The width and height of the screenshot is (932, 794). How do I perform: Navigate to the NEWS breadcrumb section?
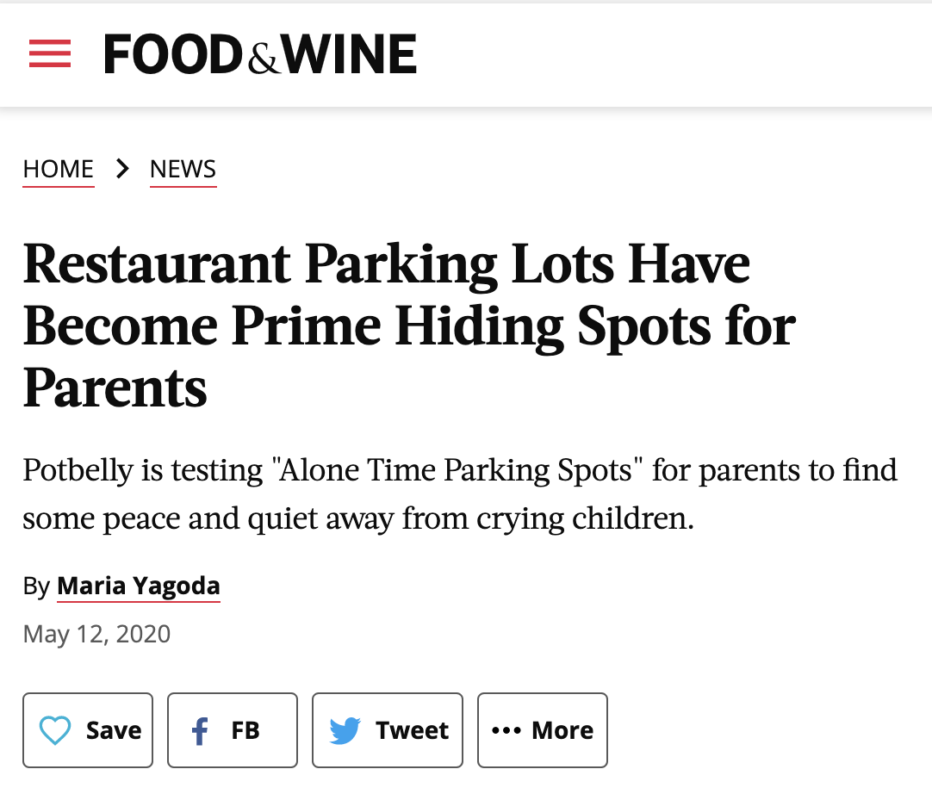(x=183, y=169)
